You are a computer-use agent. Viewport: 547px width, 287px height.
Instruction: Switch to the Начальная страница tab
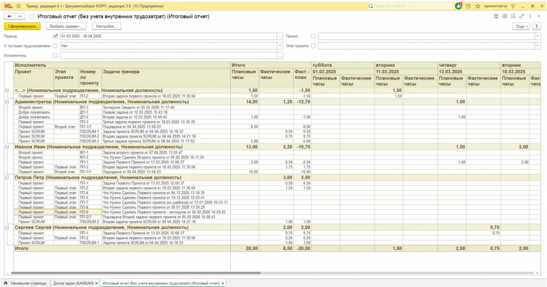(25, 283)
